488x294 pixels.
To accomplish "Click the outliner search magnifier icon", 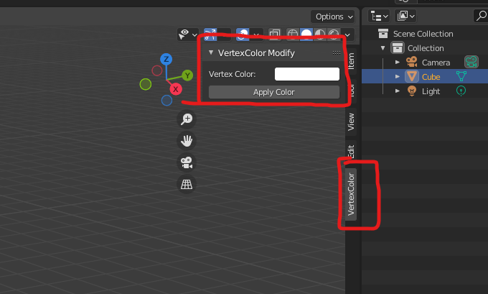I will click(x=481, y=16).
